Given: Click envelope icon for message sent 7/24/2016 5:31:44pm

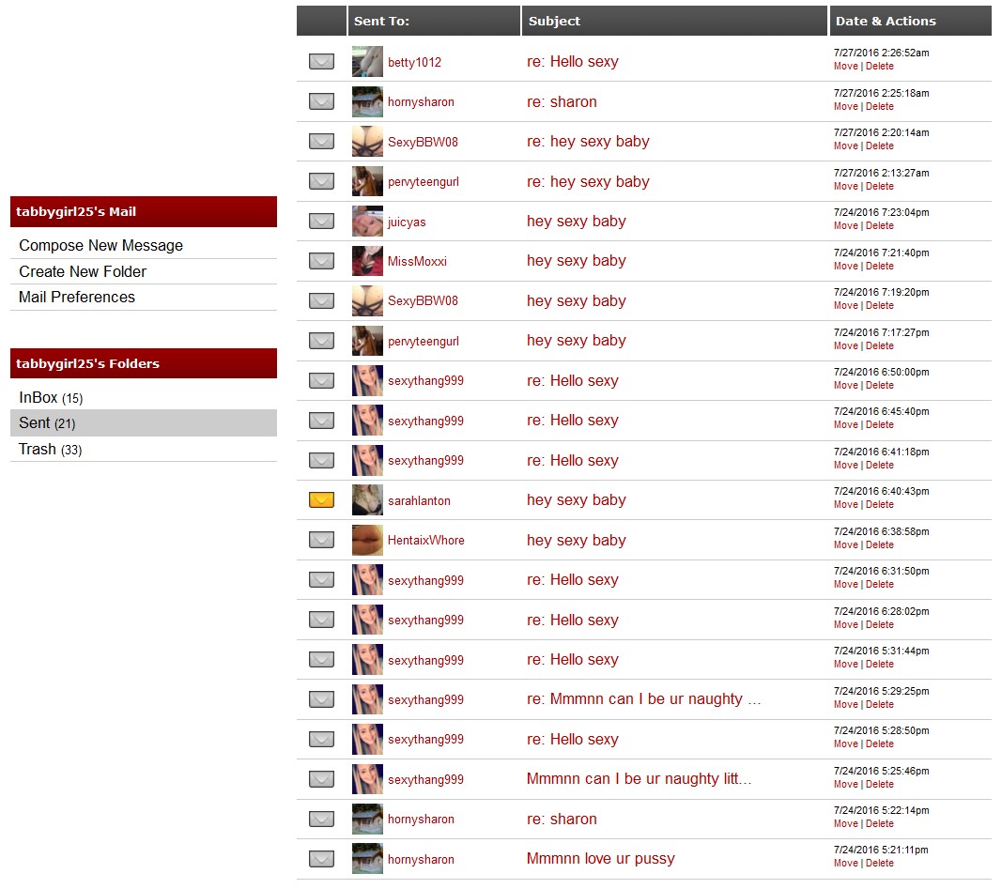Looking at the screenshot, I should 321,660.
